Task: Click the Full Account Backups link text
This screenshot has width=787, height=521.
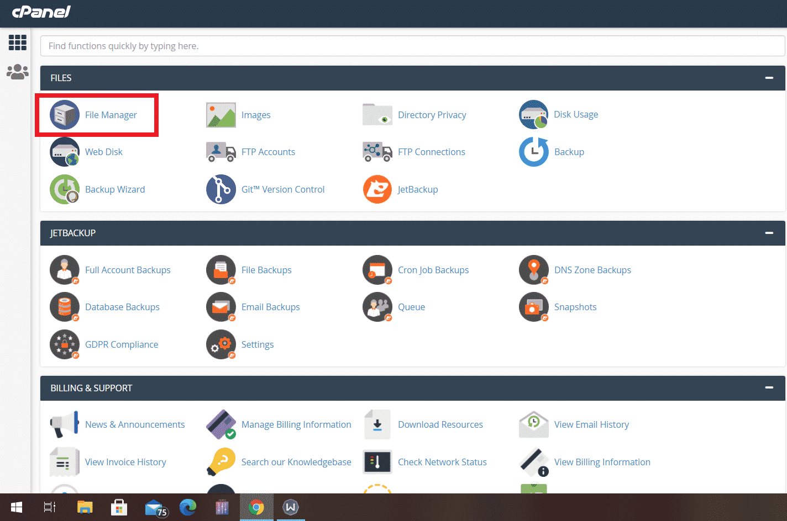Action: point(128,270)
